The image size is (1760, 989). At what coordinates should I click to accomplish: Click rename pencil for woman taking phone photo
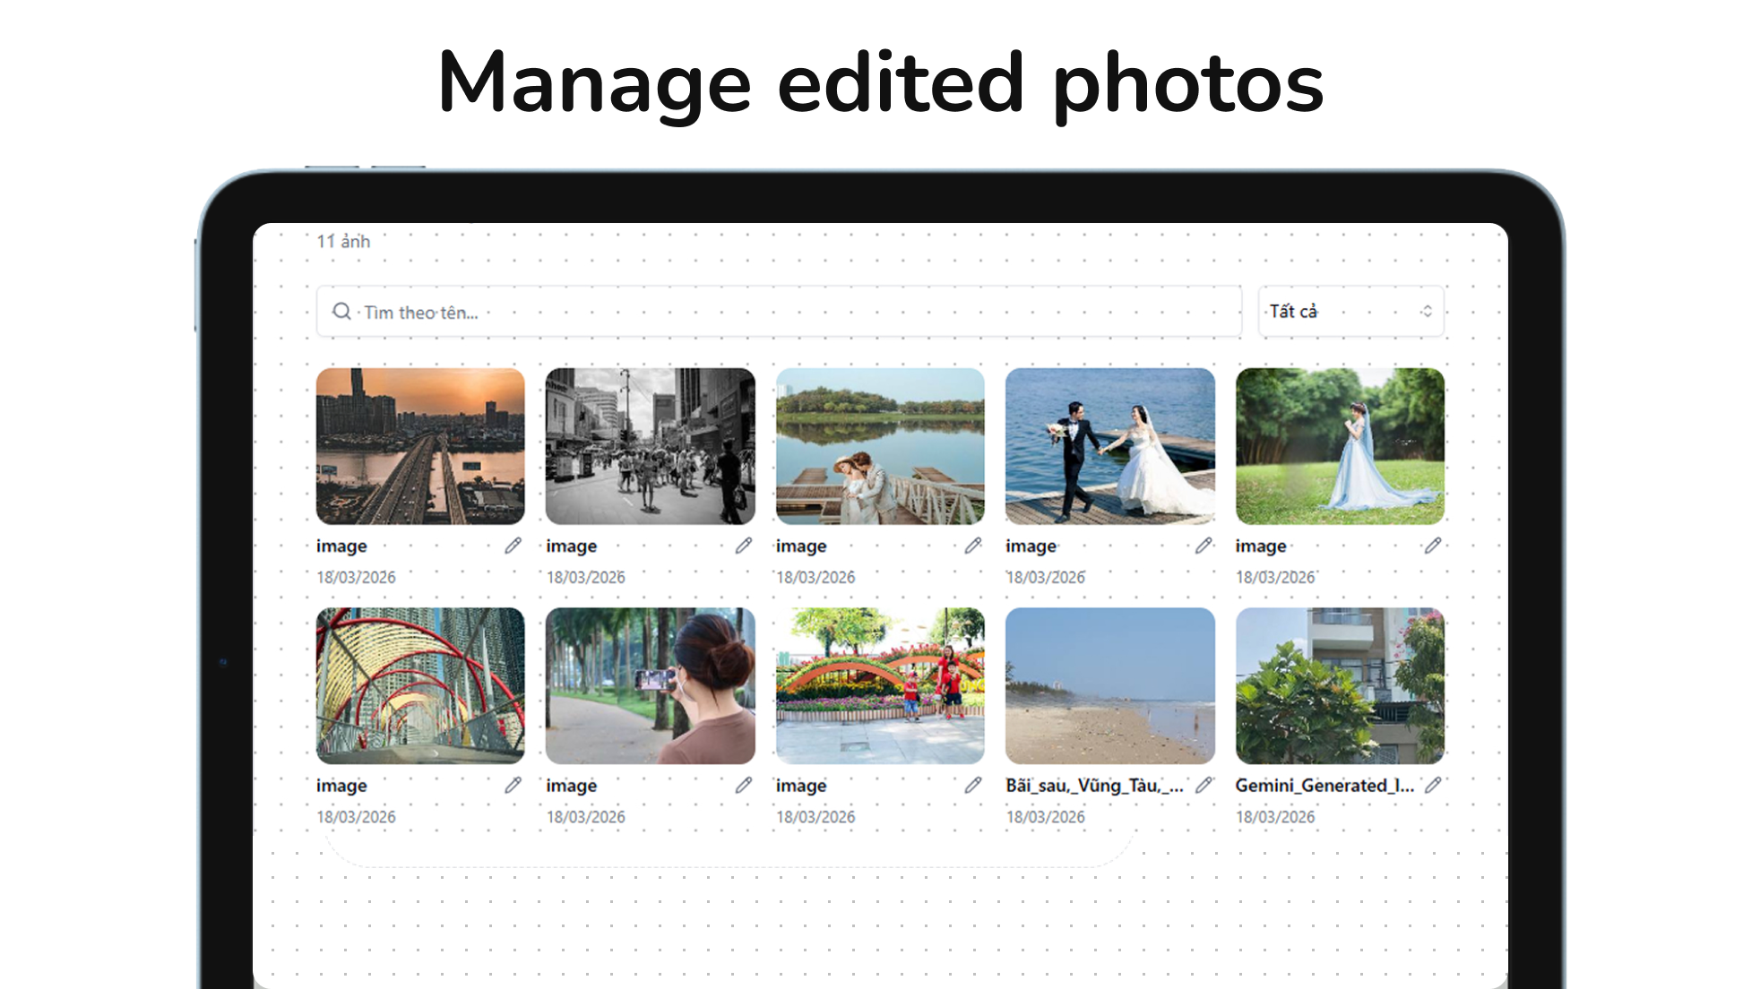743,786
